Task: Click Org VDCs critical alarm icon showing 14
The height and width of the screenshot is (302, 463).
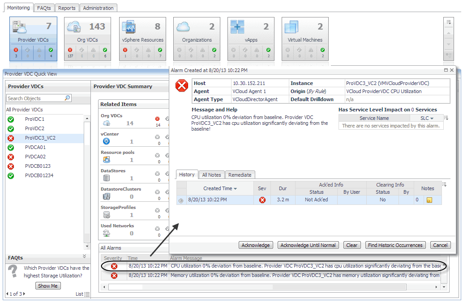Action: (x=157, y=119)
